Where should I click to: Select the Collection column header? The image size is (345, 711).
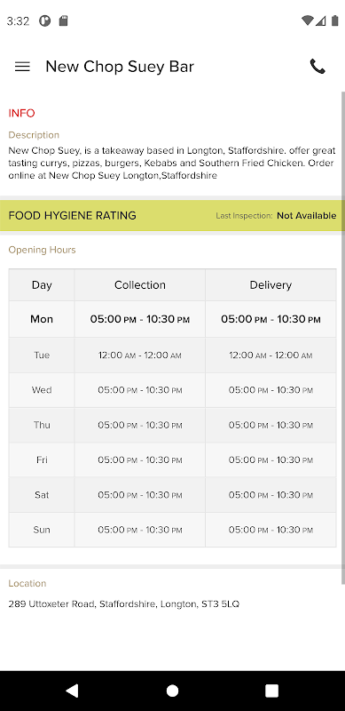pos(140,285)
